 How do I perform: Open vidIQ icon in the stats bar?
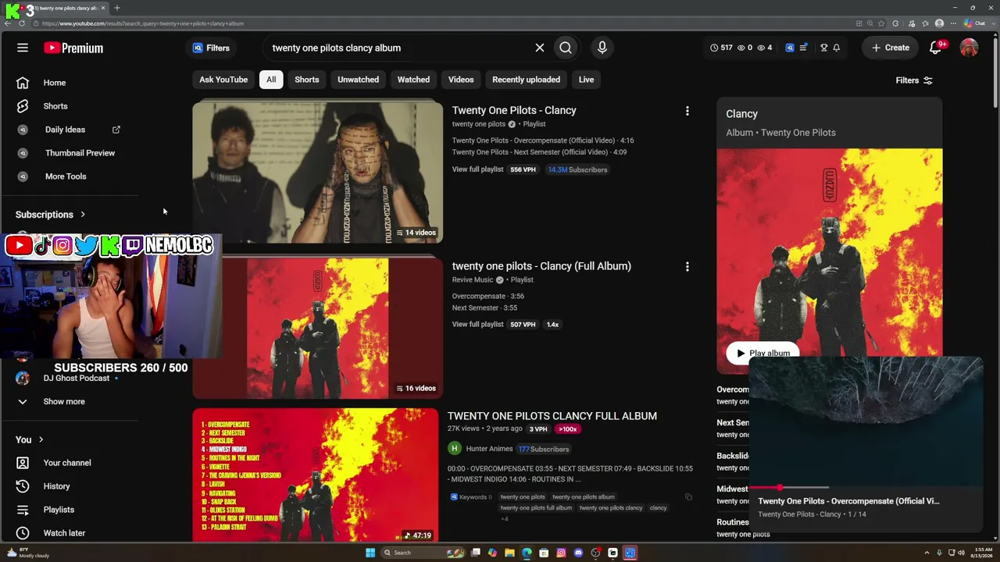pyautogui.click(x=790, y=48)
